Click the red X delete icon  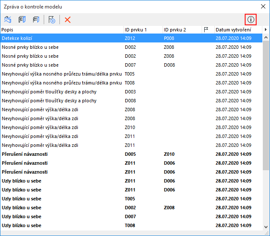[x=67, y=20]
